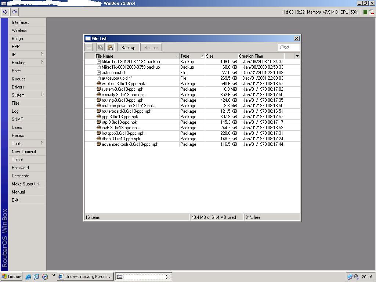
Task: Click the ppp-3.0rc13-ppc.npk package icon
Action: [x=98, y=116]
